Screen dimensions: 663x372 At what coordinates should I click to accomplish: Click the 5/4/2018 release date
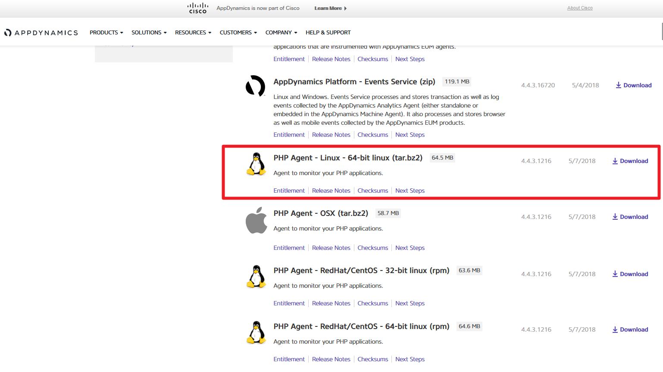click(585, 85)
